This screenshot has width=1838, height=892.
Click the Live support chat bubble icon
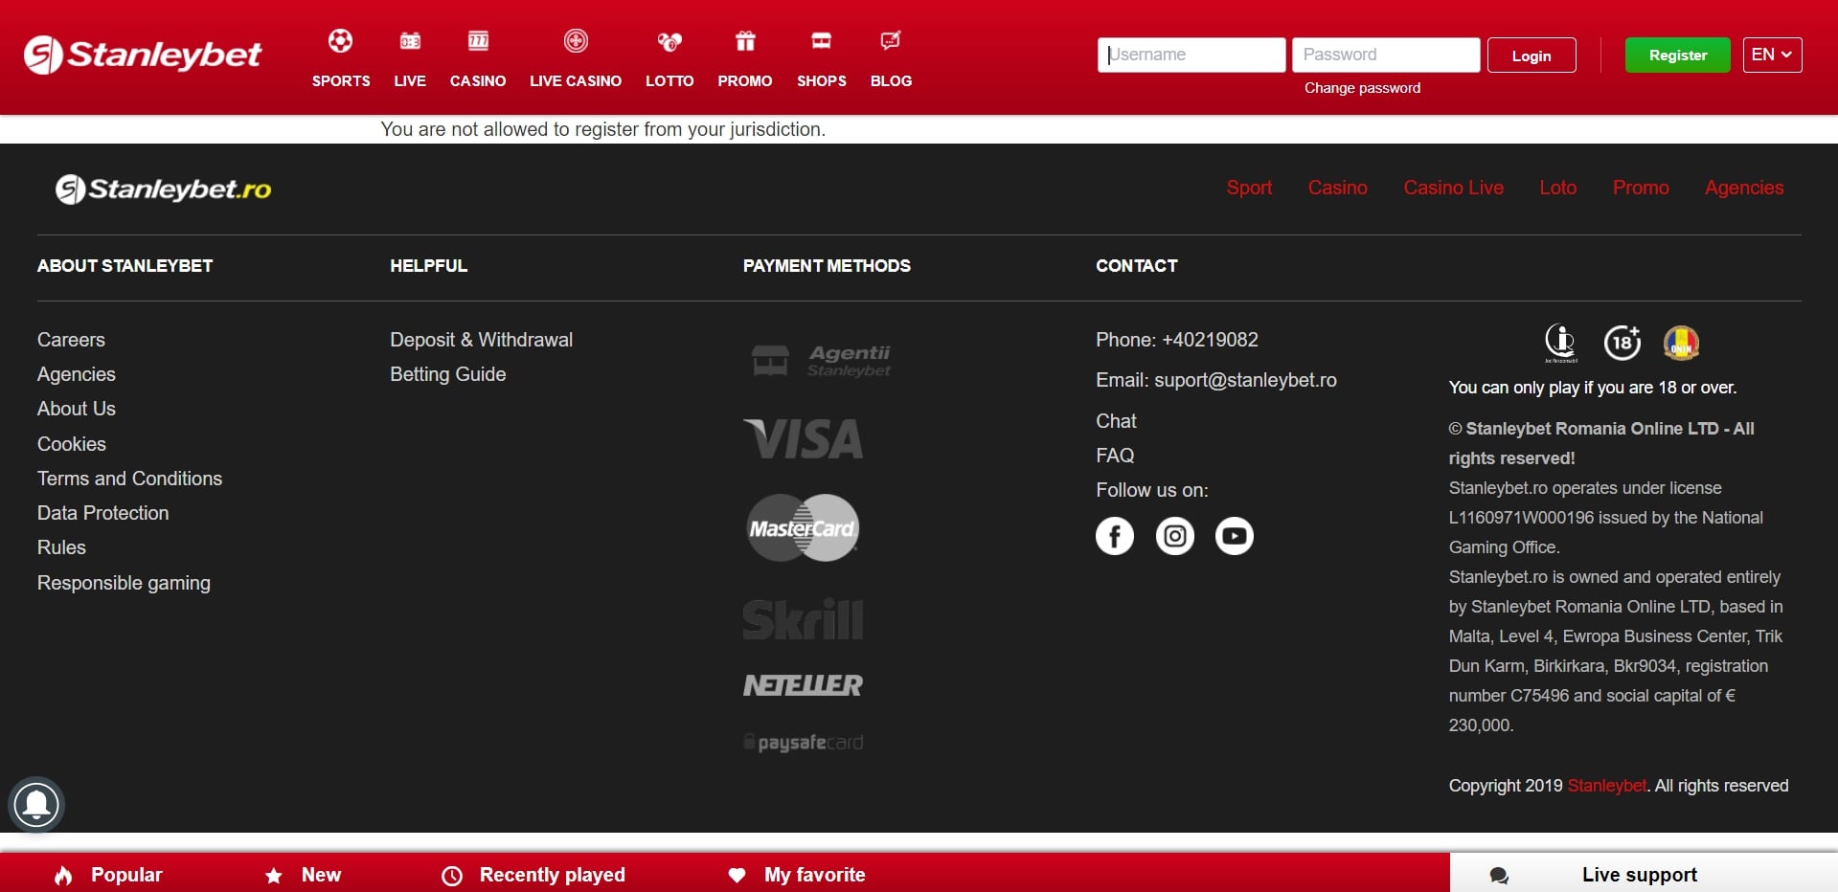[x=1499, y=875]
